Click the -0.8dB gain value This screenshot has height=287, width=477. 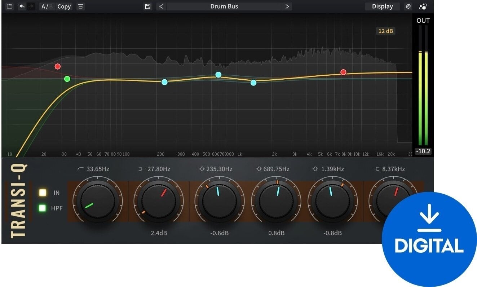click(x=333, y=233)
